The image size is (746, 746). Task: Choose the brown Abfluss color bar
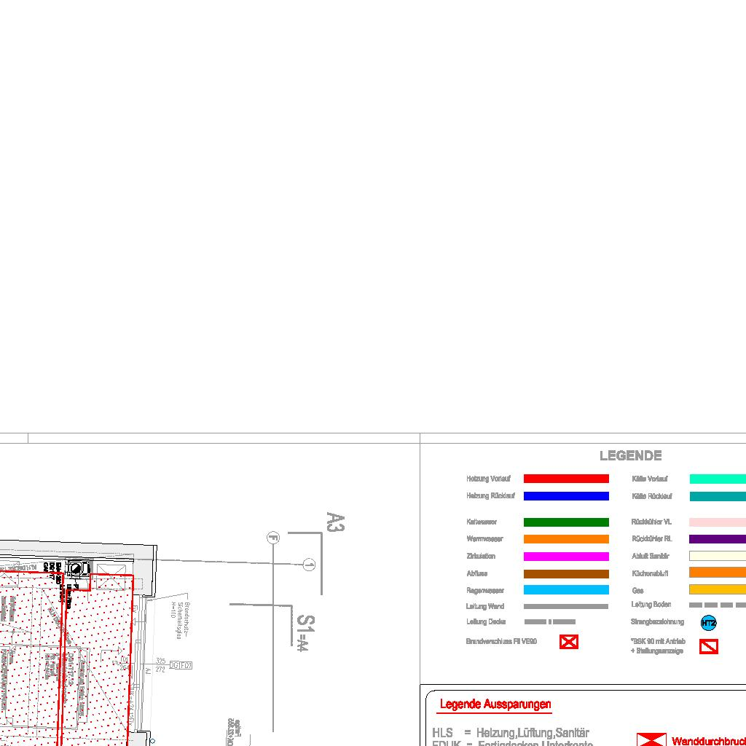point(566,574)
